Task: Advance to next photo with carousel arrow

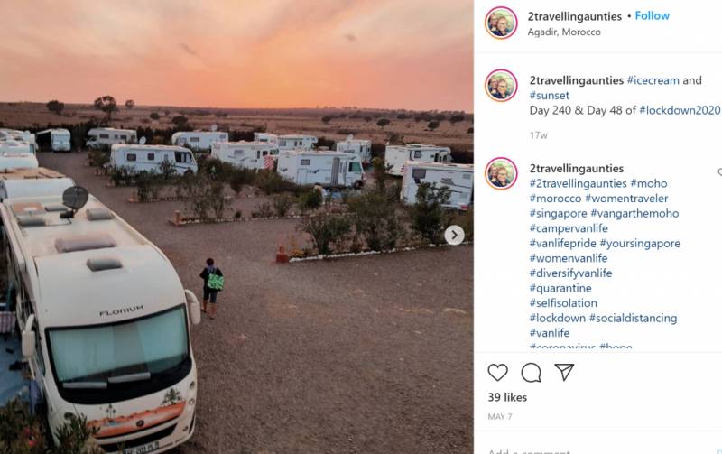Action: point(454,236)
